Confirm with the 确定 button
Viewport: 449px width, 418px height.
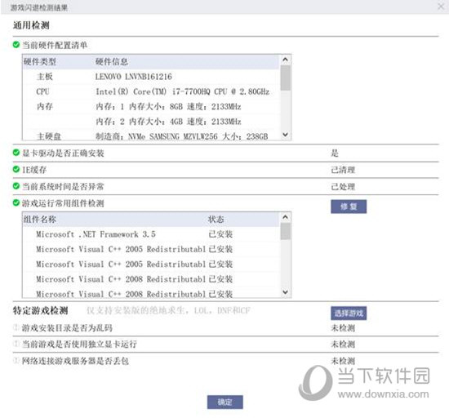pyautogui.click(x=225, y=402)
